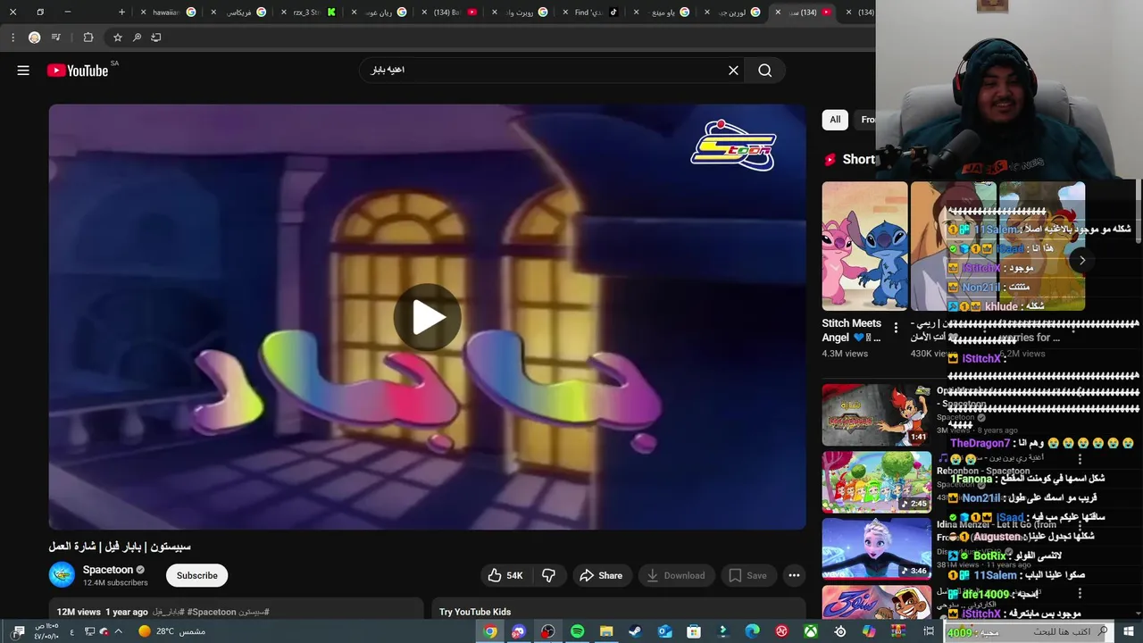Image resolution: width=1143 pixels, height=643 pixels.
Task: Bookmark this page with the star
Action: tap(117, 38)
